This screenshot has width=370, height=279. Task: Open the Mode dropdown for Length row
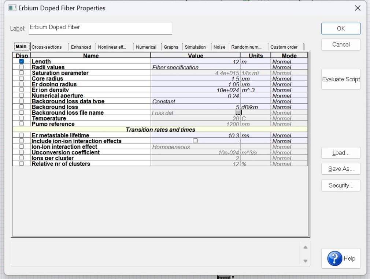pyautogui.click(x=289, y=62)
